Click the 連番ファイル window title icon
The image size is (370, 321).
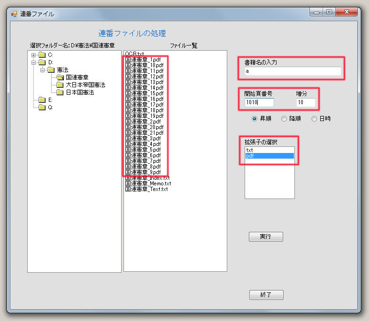(x=14, y=14)
